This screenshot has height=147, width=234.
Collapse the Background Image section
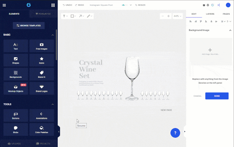(230, 30)
